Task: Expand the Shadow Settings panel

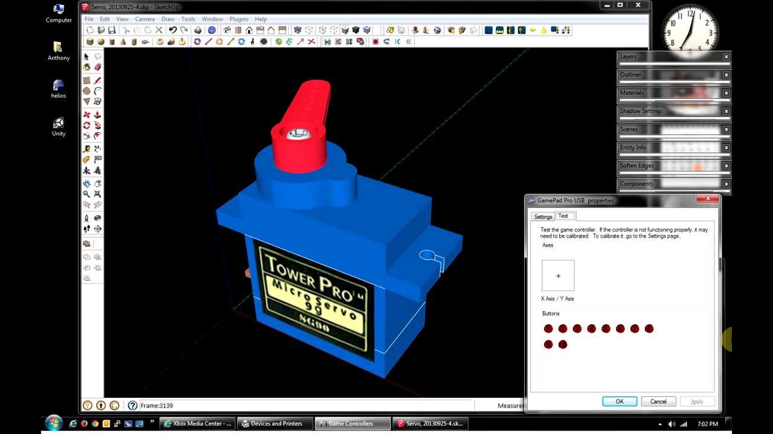Action: tap(673, 111)
